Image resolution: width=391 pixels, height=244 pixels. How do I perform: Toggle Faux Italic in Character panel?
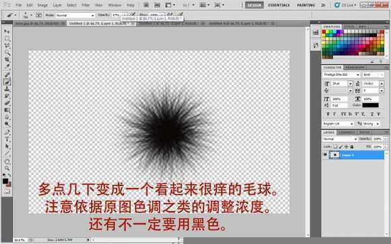tap(334, 114)
